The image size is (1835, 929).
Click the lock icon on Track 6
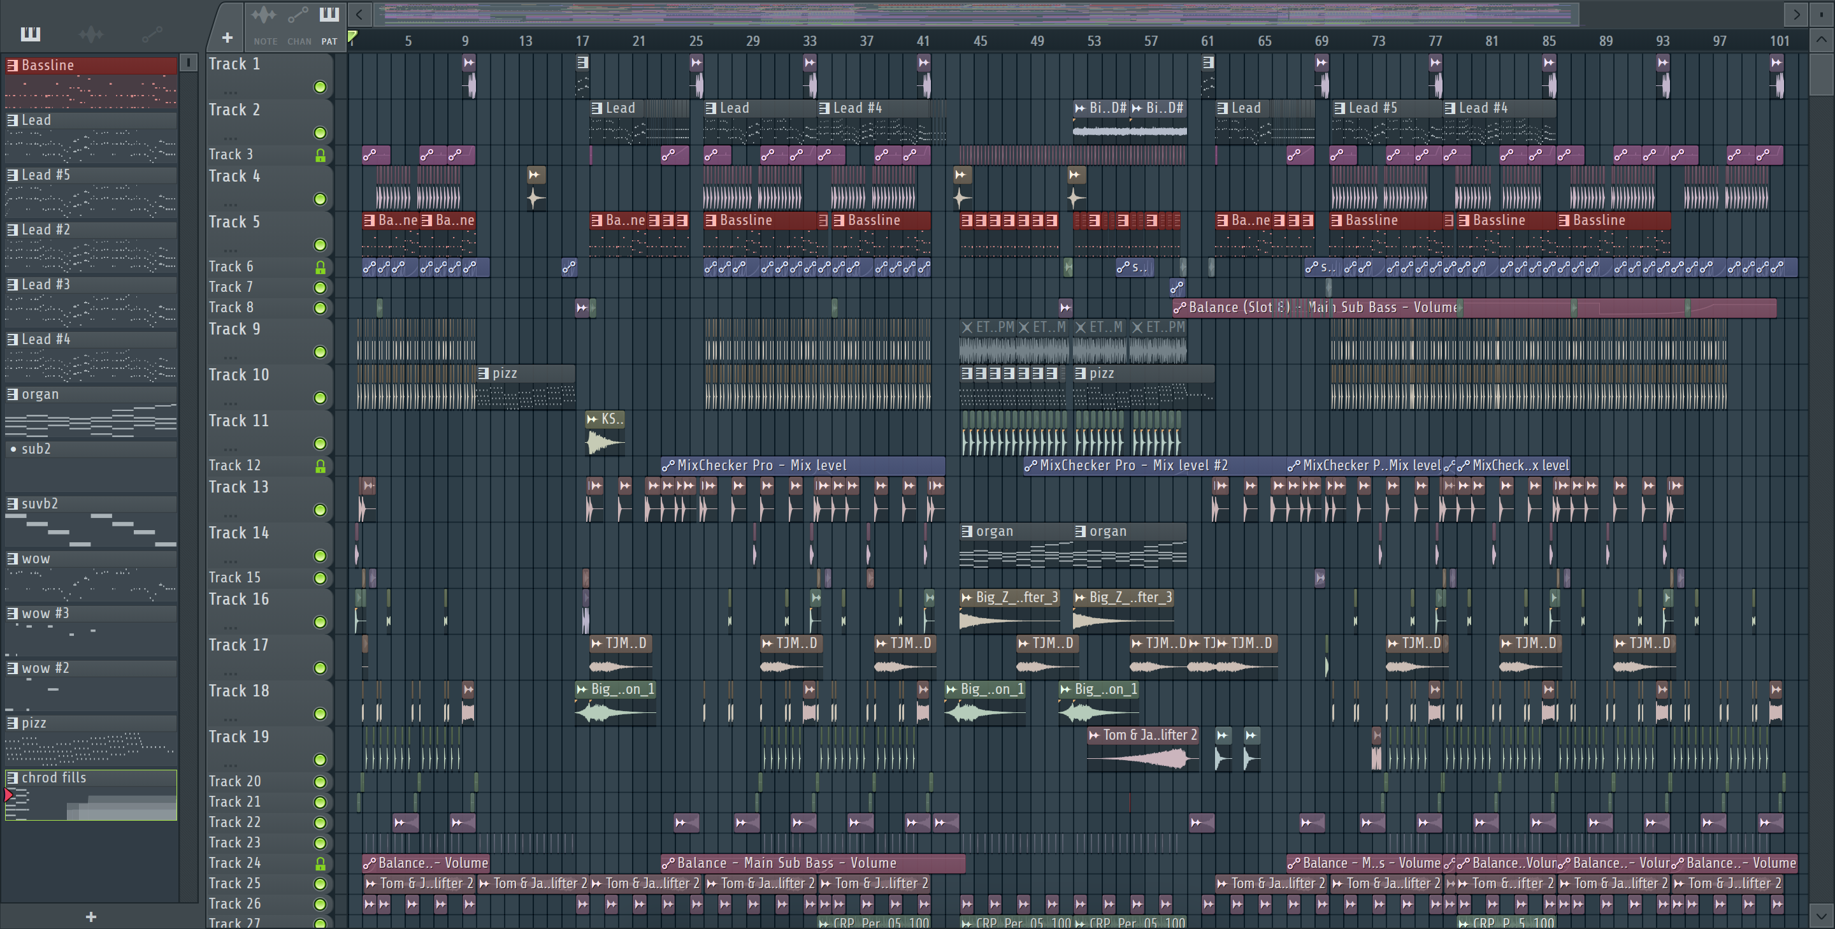(x=320, y=267)
